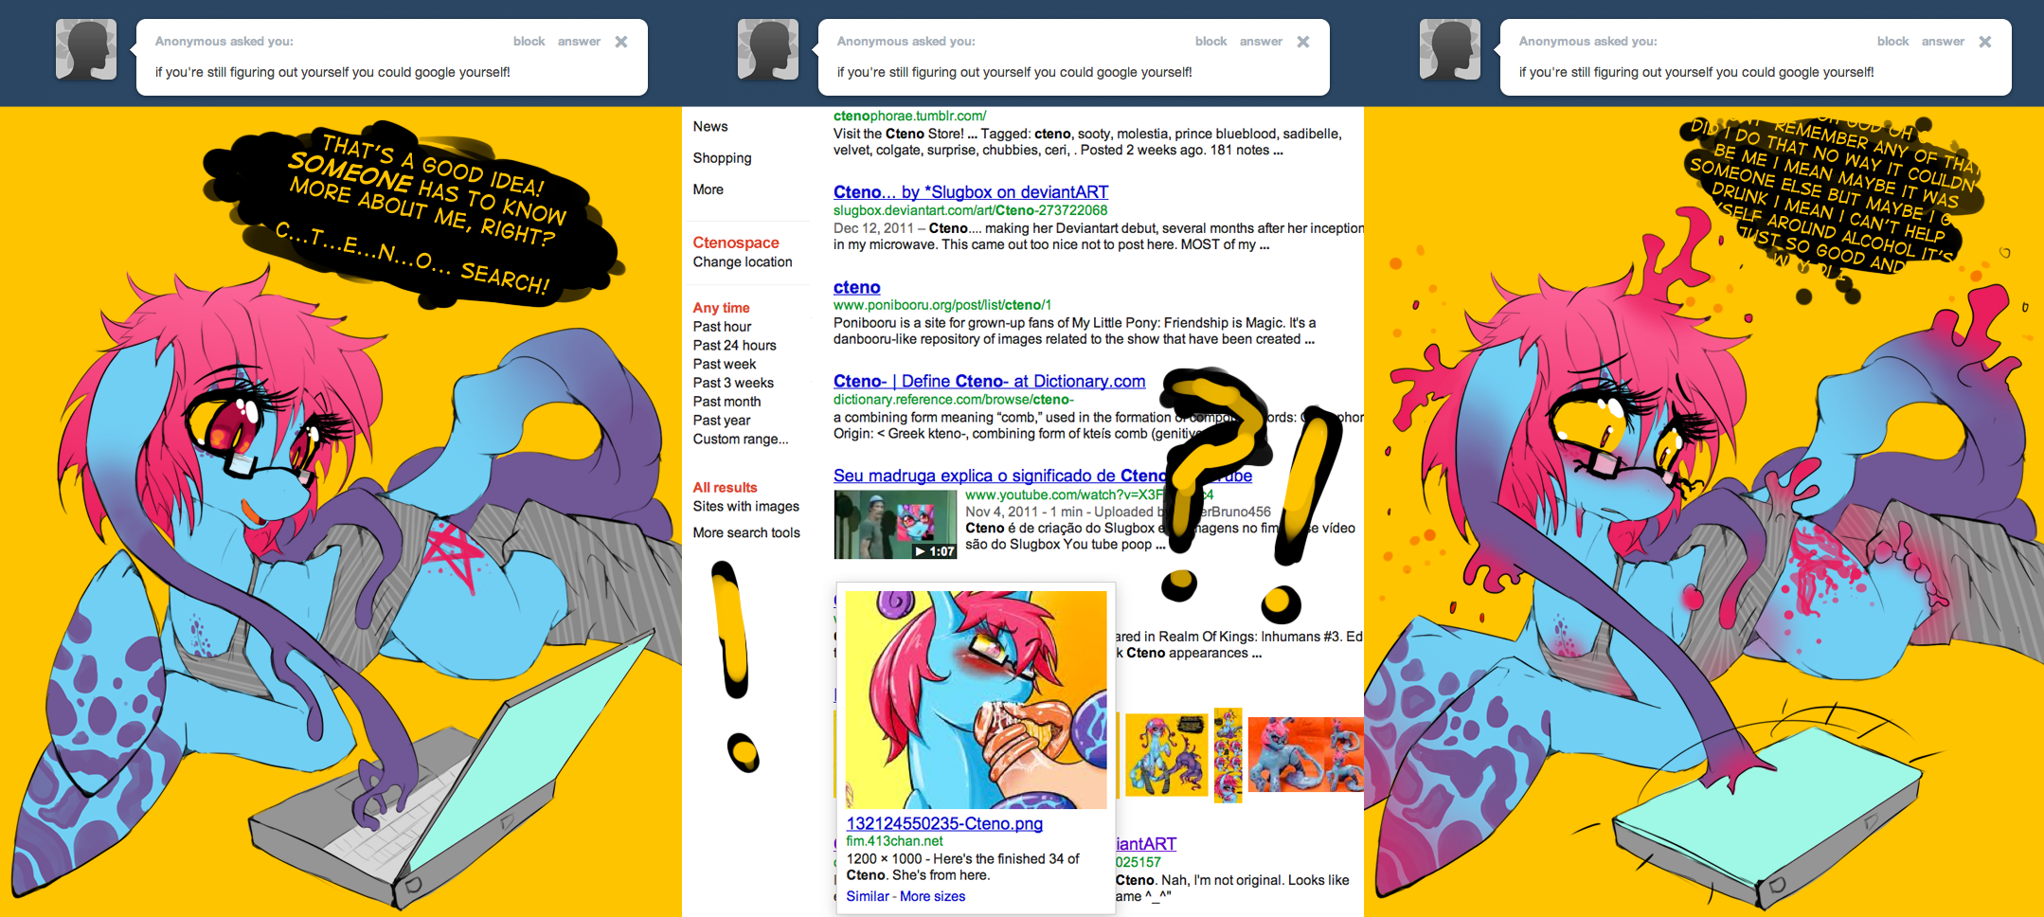2044x917 pixels.
Task: Click the Change location link
Action: pyautogui.click(x=743, y=262)
